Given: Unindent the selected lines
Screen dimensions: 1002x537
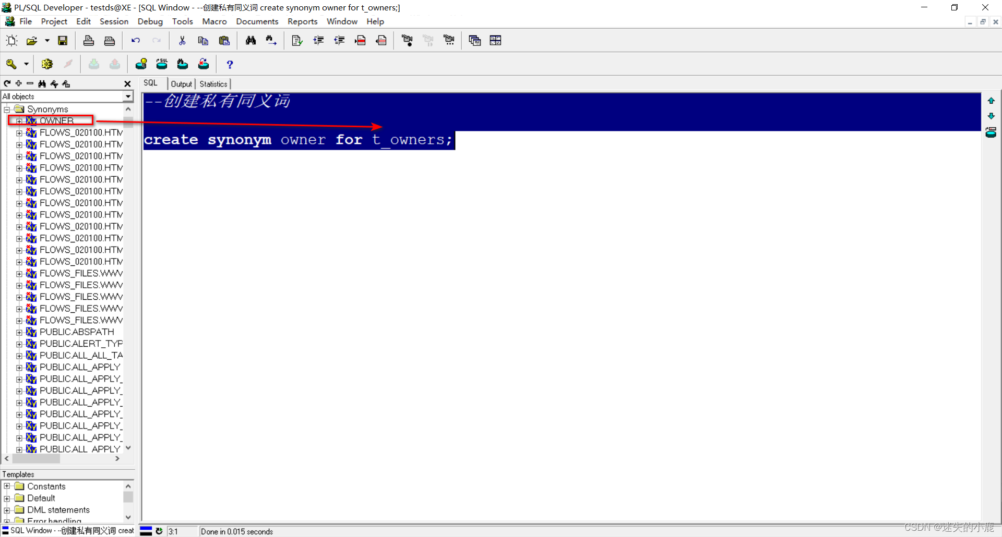Looking at the screenshot, I should coord(339,41).
